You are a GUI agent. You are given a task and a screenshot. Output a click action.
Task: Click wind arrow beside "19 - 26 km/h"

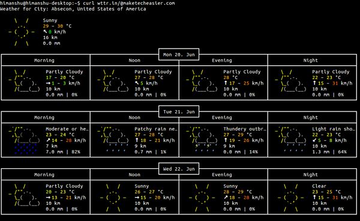226,140
